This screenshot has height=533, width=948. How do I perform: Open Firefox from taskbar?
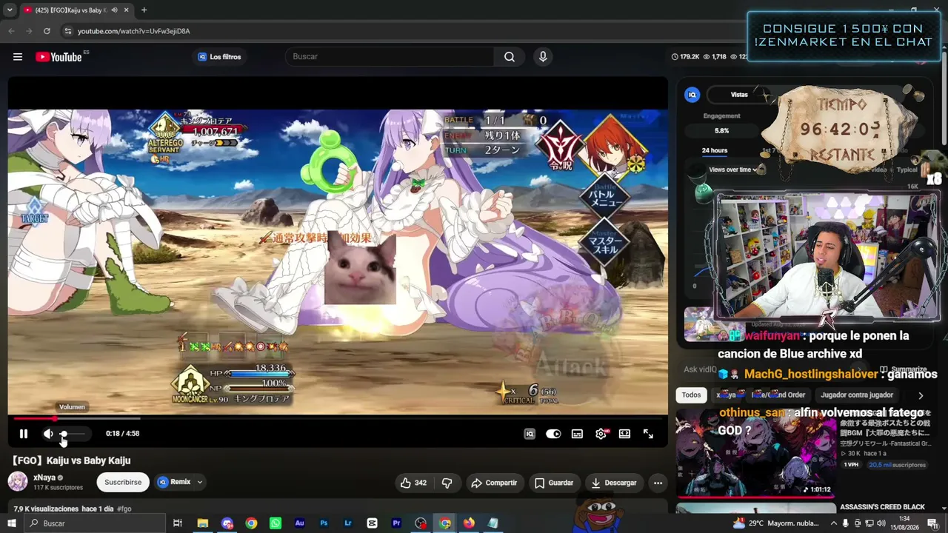tap(469, 523)
